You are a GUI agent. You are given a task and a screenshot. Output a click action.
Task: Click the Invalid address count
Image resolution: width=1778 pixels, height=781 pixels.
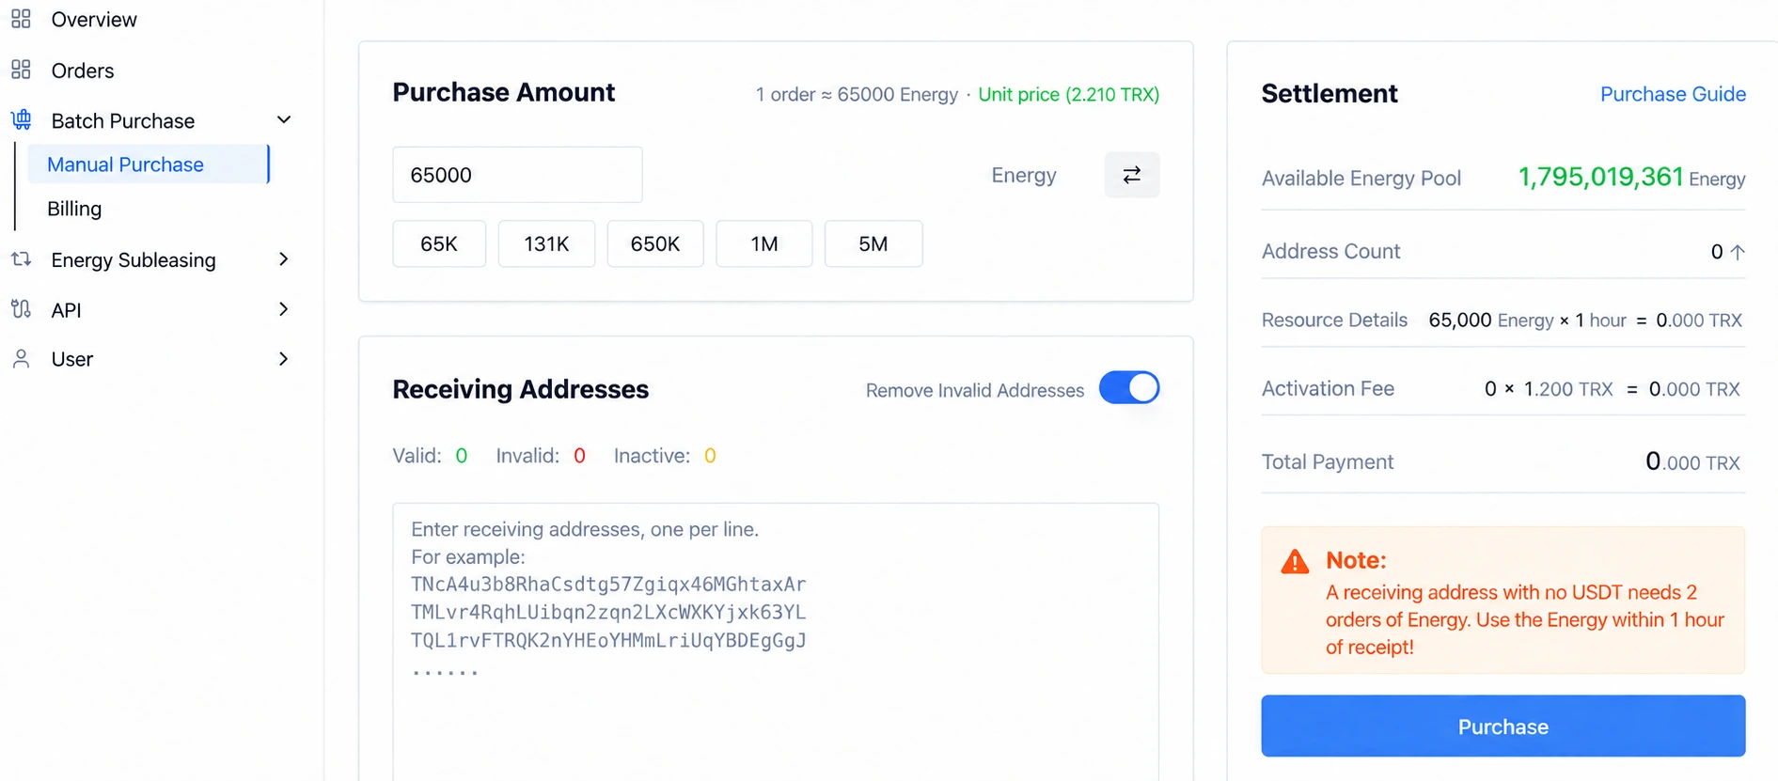coord(579,456)
